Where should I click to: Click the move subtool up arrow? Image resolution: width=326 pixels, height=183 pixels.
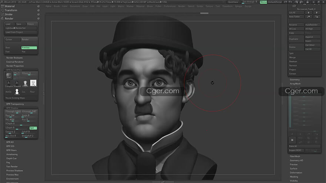(309, 13)
